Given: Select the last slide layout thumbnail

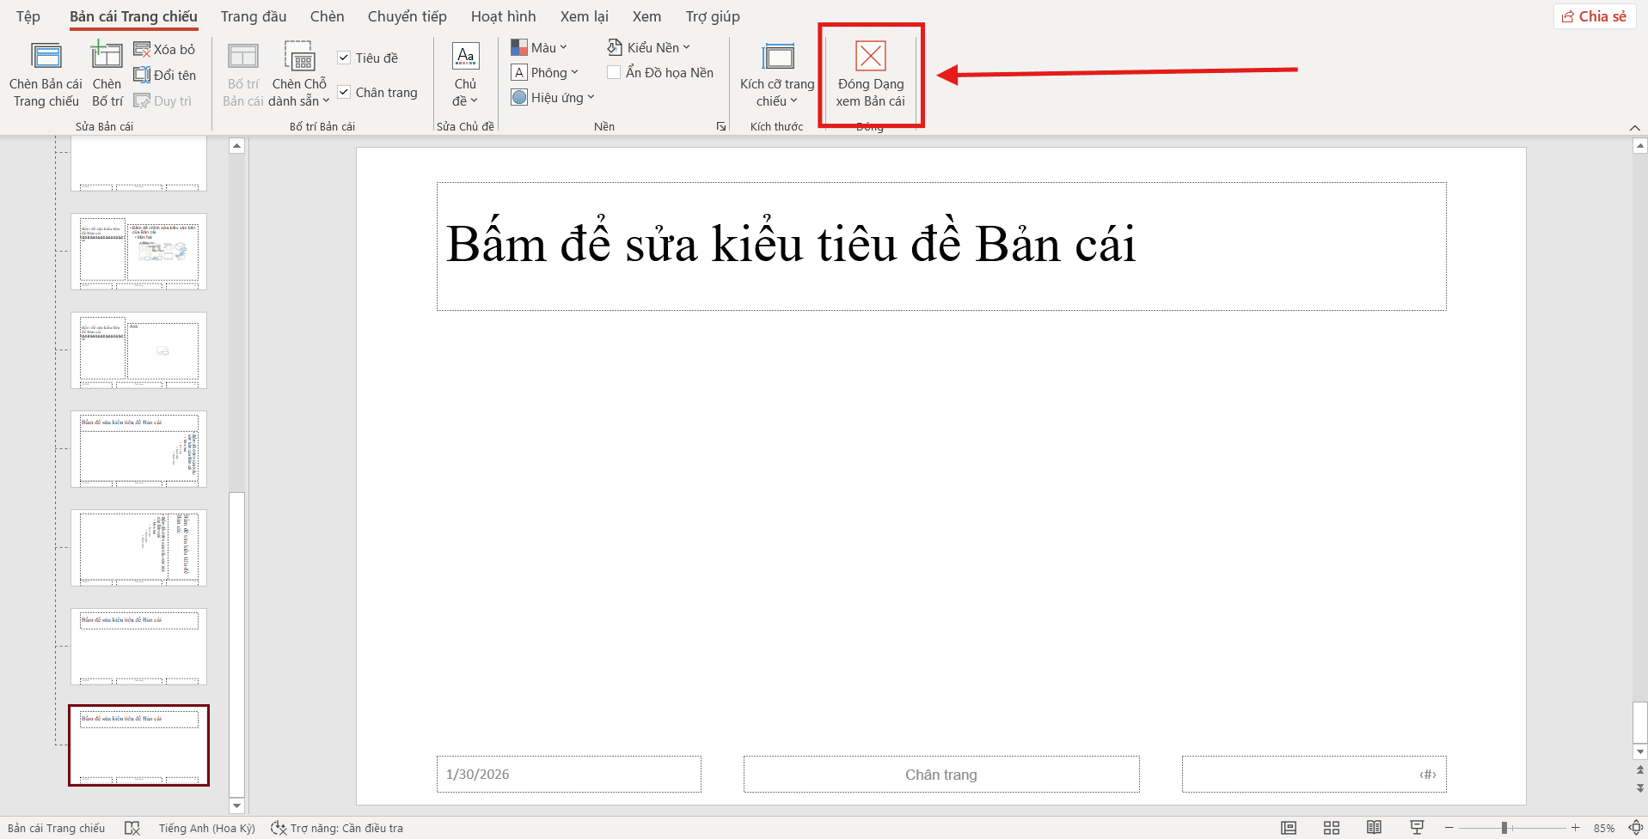Looking at the screenshot, I should click(138, 745).
